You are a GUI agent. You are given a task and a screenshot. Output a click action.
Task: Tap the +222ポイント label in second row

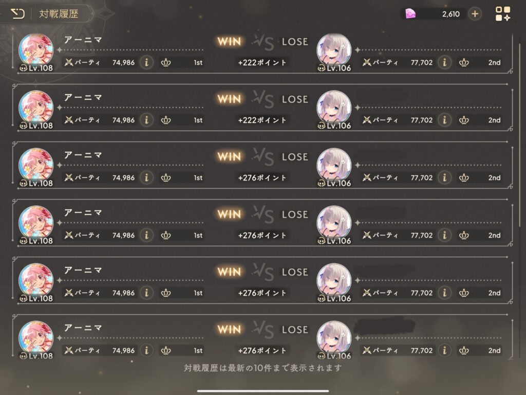(x=262, y=120)
